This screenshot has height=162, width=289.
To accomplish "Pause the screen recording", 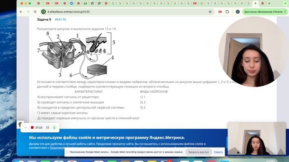I will point(47,127).
